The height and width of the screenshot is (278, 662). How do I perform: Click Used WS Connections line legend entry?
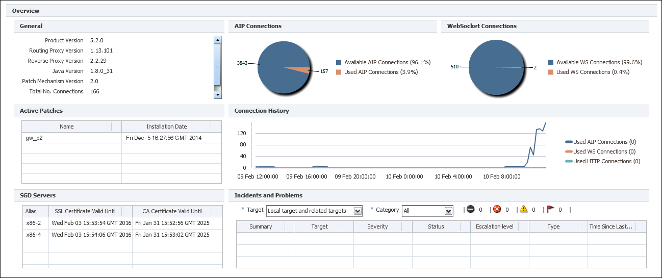600,151
